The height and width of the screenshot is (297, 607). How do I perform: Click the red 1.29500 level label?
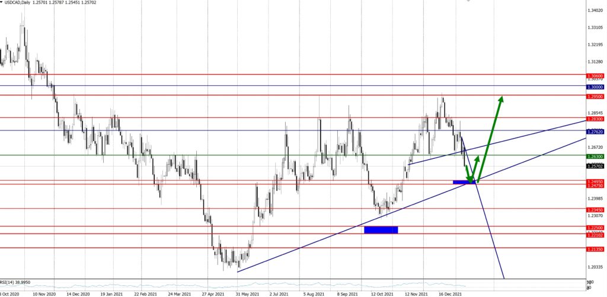(x=595, y=95)
